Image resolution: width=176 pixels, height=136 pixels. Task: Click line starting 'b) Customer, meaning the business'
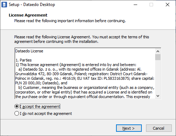click(x=86, y=88)
